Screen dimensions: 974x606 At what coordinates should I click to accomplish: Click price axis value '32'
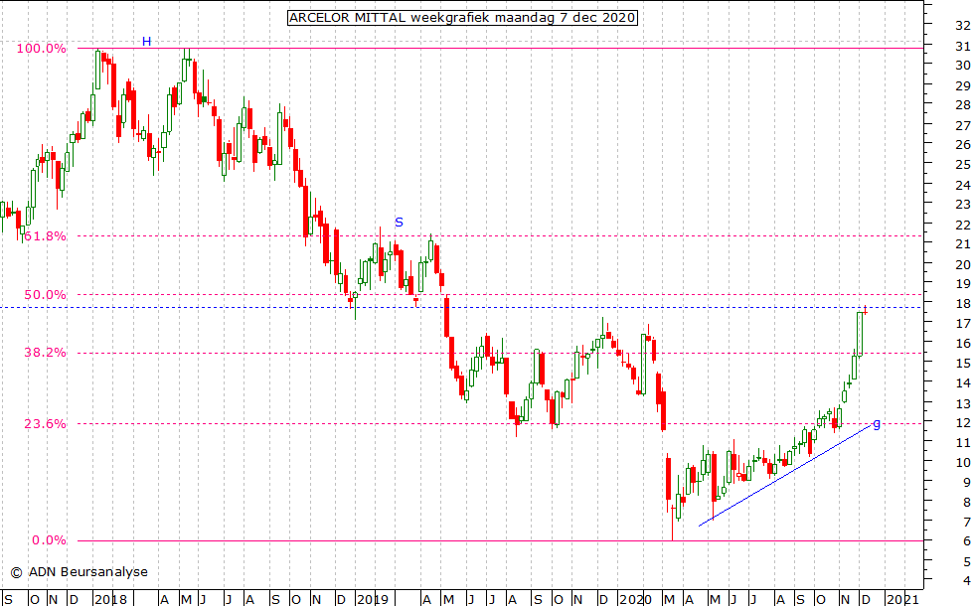[963, 26]
